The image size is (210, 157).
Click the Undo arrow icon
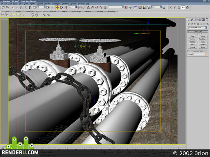(x=3, y=8)
